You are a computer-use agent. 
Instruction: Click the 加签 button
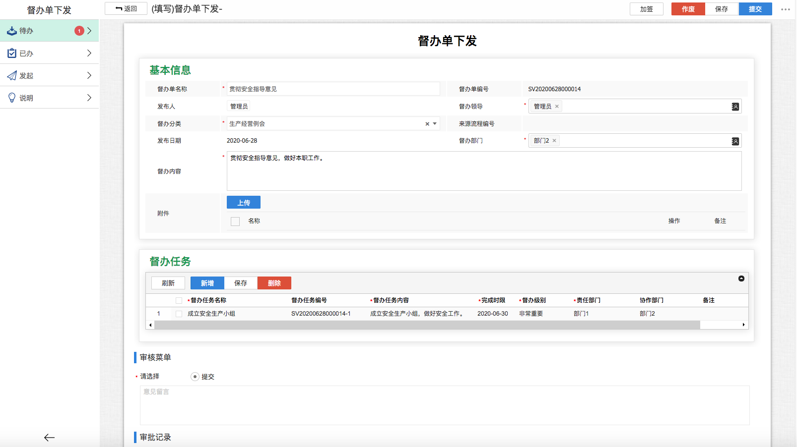647,9
